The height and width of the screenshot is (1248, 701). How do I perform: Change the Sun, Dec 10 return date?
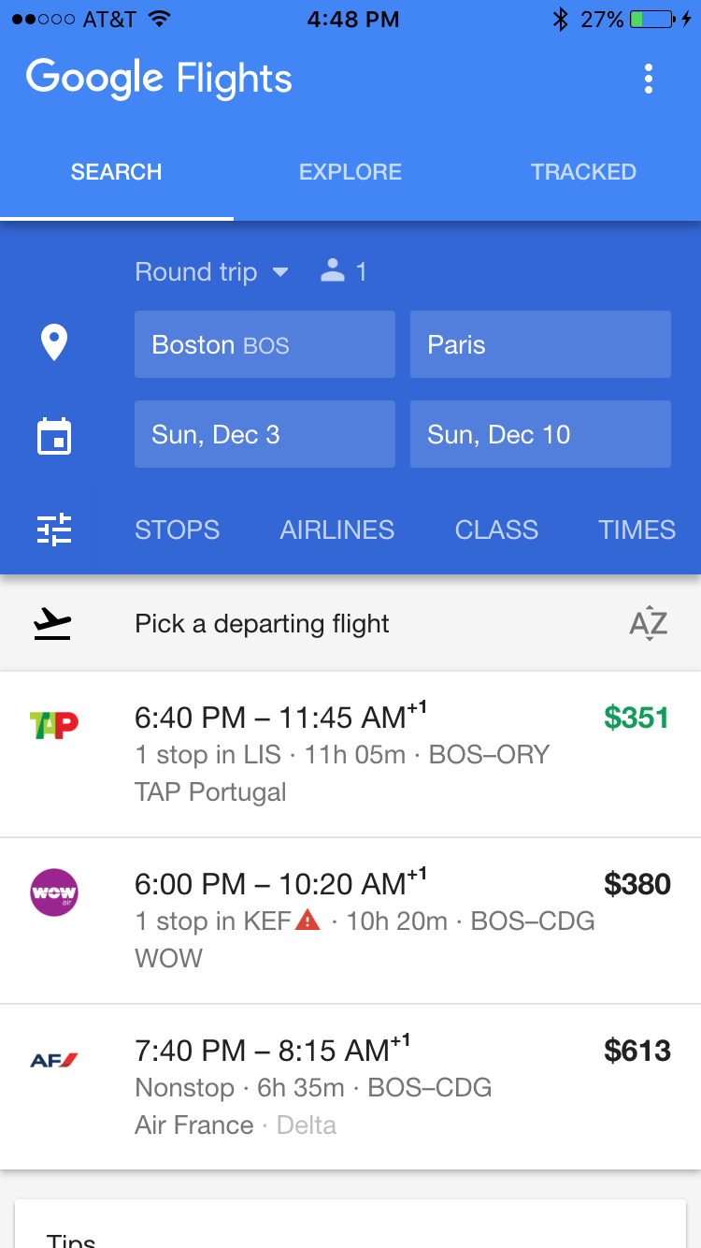pyautogui.click(x=540, y=434)
